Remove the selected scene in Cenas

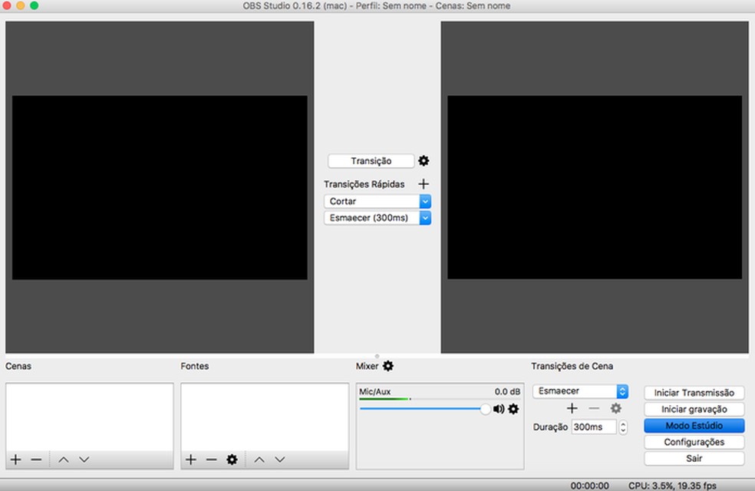click(x=36, y=460)
